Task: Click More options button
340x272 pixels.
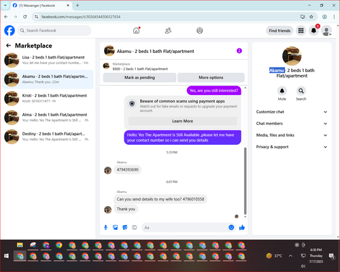Action: [x=211, y=78]
